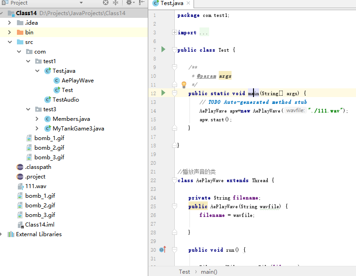Click the MyTankGame3.java class icon
356x276 pixels.
point(48,128)
